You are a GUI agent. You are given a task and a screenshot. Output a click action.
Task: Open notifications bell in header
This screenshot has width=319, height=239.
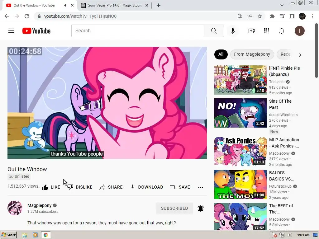(282, 31)
